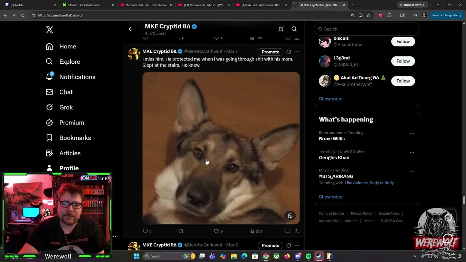Open a new browser tab
Image resolution: width=466 pixels, height=262 pixels.
[353, 5]
